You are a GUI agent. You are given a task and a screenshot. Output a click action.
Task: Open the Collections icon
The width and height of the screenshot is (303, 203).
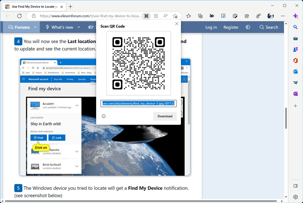[200, 16]
